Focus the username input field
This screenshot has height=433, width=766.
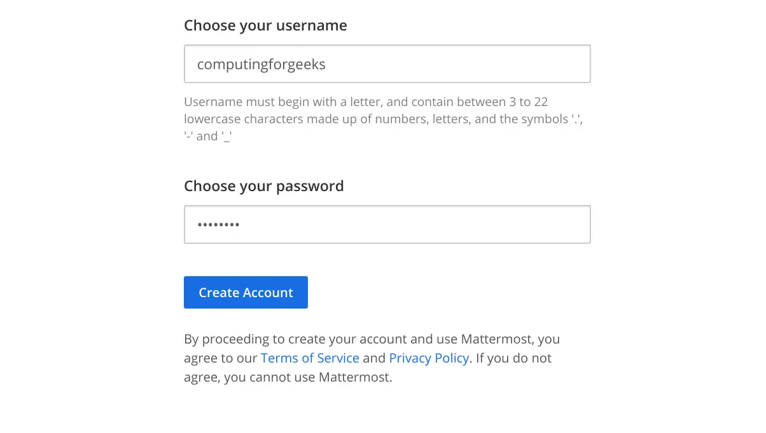pos(387,63)
